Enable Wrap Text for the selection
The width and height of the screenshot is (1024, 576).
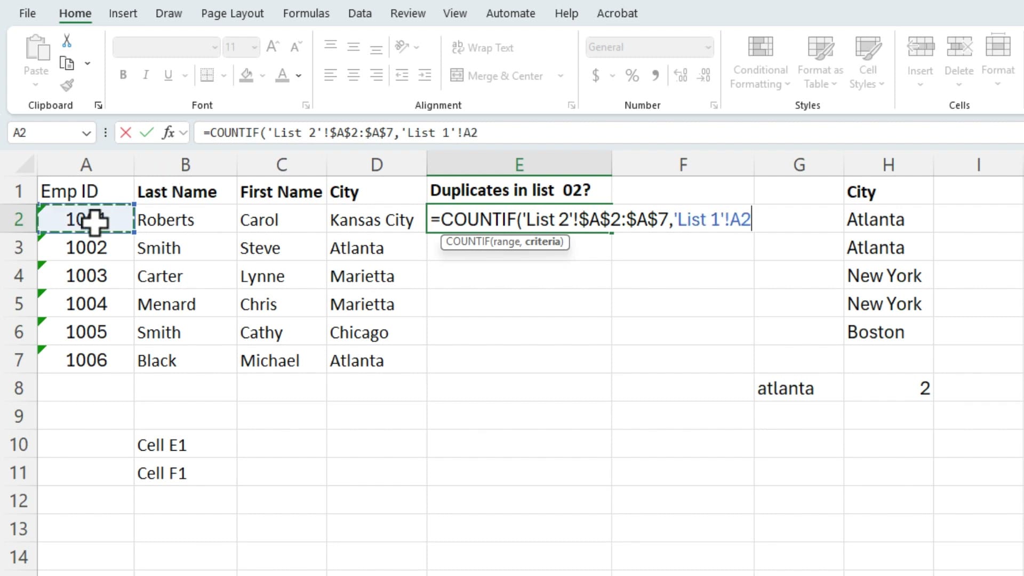pos(483,47)
